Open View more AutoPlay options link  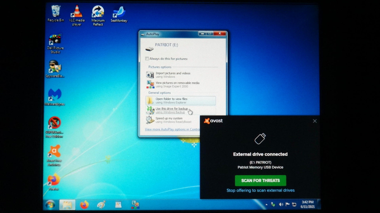(172, 129)
